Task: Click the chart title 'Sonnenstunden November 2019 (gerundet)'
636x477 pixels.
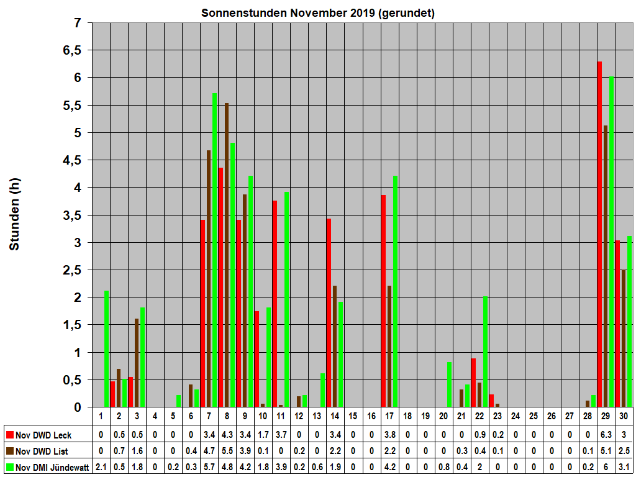Action: pos(318,13)
